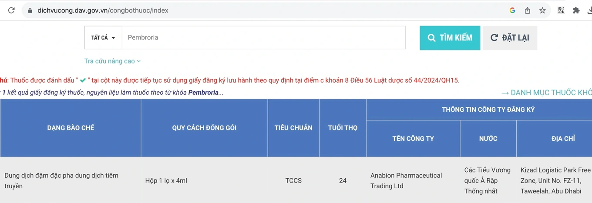Bookmark this page with the star icon
This screenshot has height=203, width=592.
pyautogui.click(x=542, y=10)
